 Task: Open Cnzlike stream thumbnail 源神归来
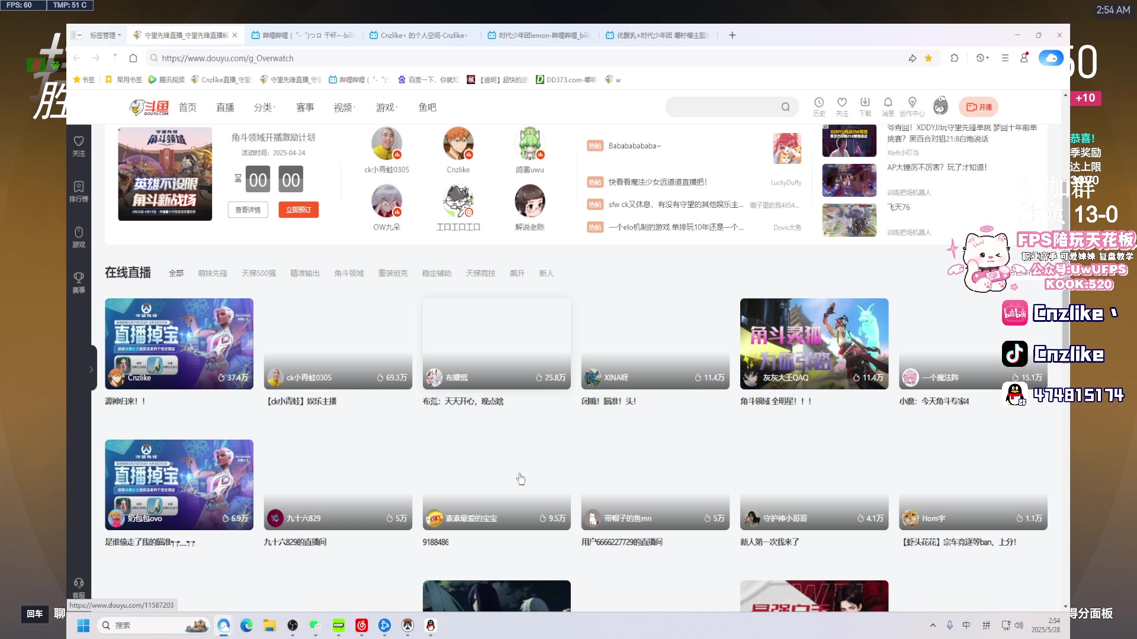(x=179, y=344)
